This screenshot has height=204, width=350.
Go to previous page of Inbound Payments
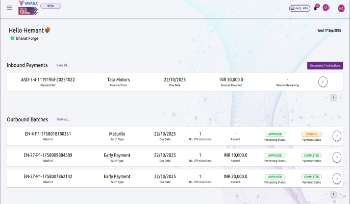tap(327, 97)
